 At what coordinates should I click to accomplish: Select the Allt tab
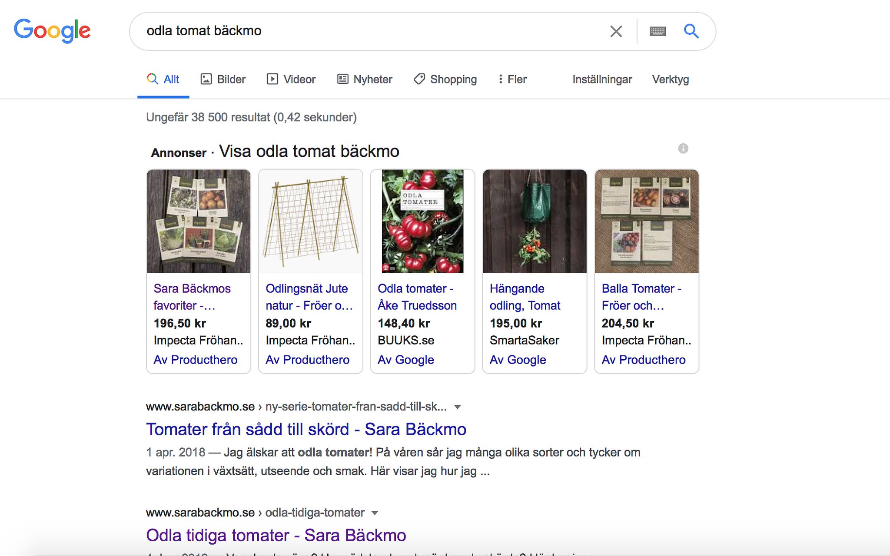coord(163,79)
